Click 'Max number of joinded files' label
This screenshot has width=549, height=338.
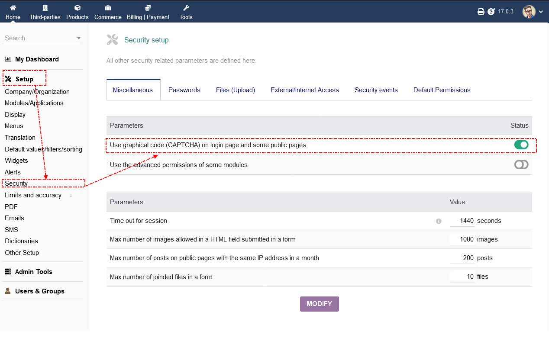tap(161, 277)
